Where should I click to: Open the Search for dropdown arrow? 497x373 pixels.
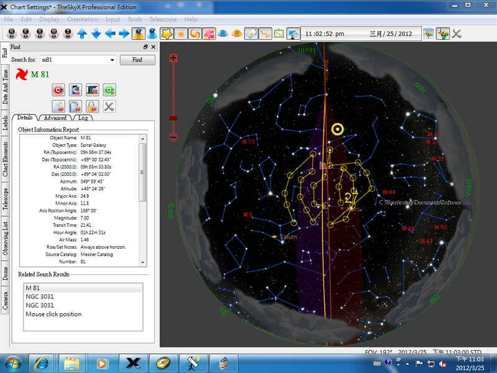[x=112, y=60]
